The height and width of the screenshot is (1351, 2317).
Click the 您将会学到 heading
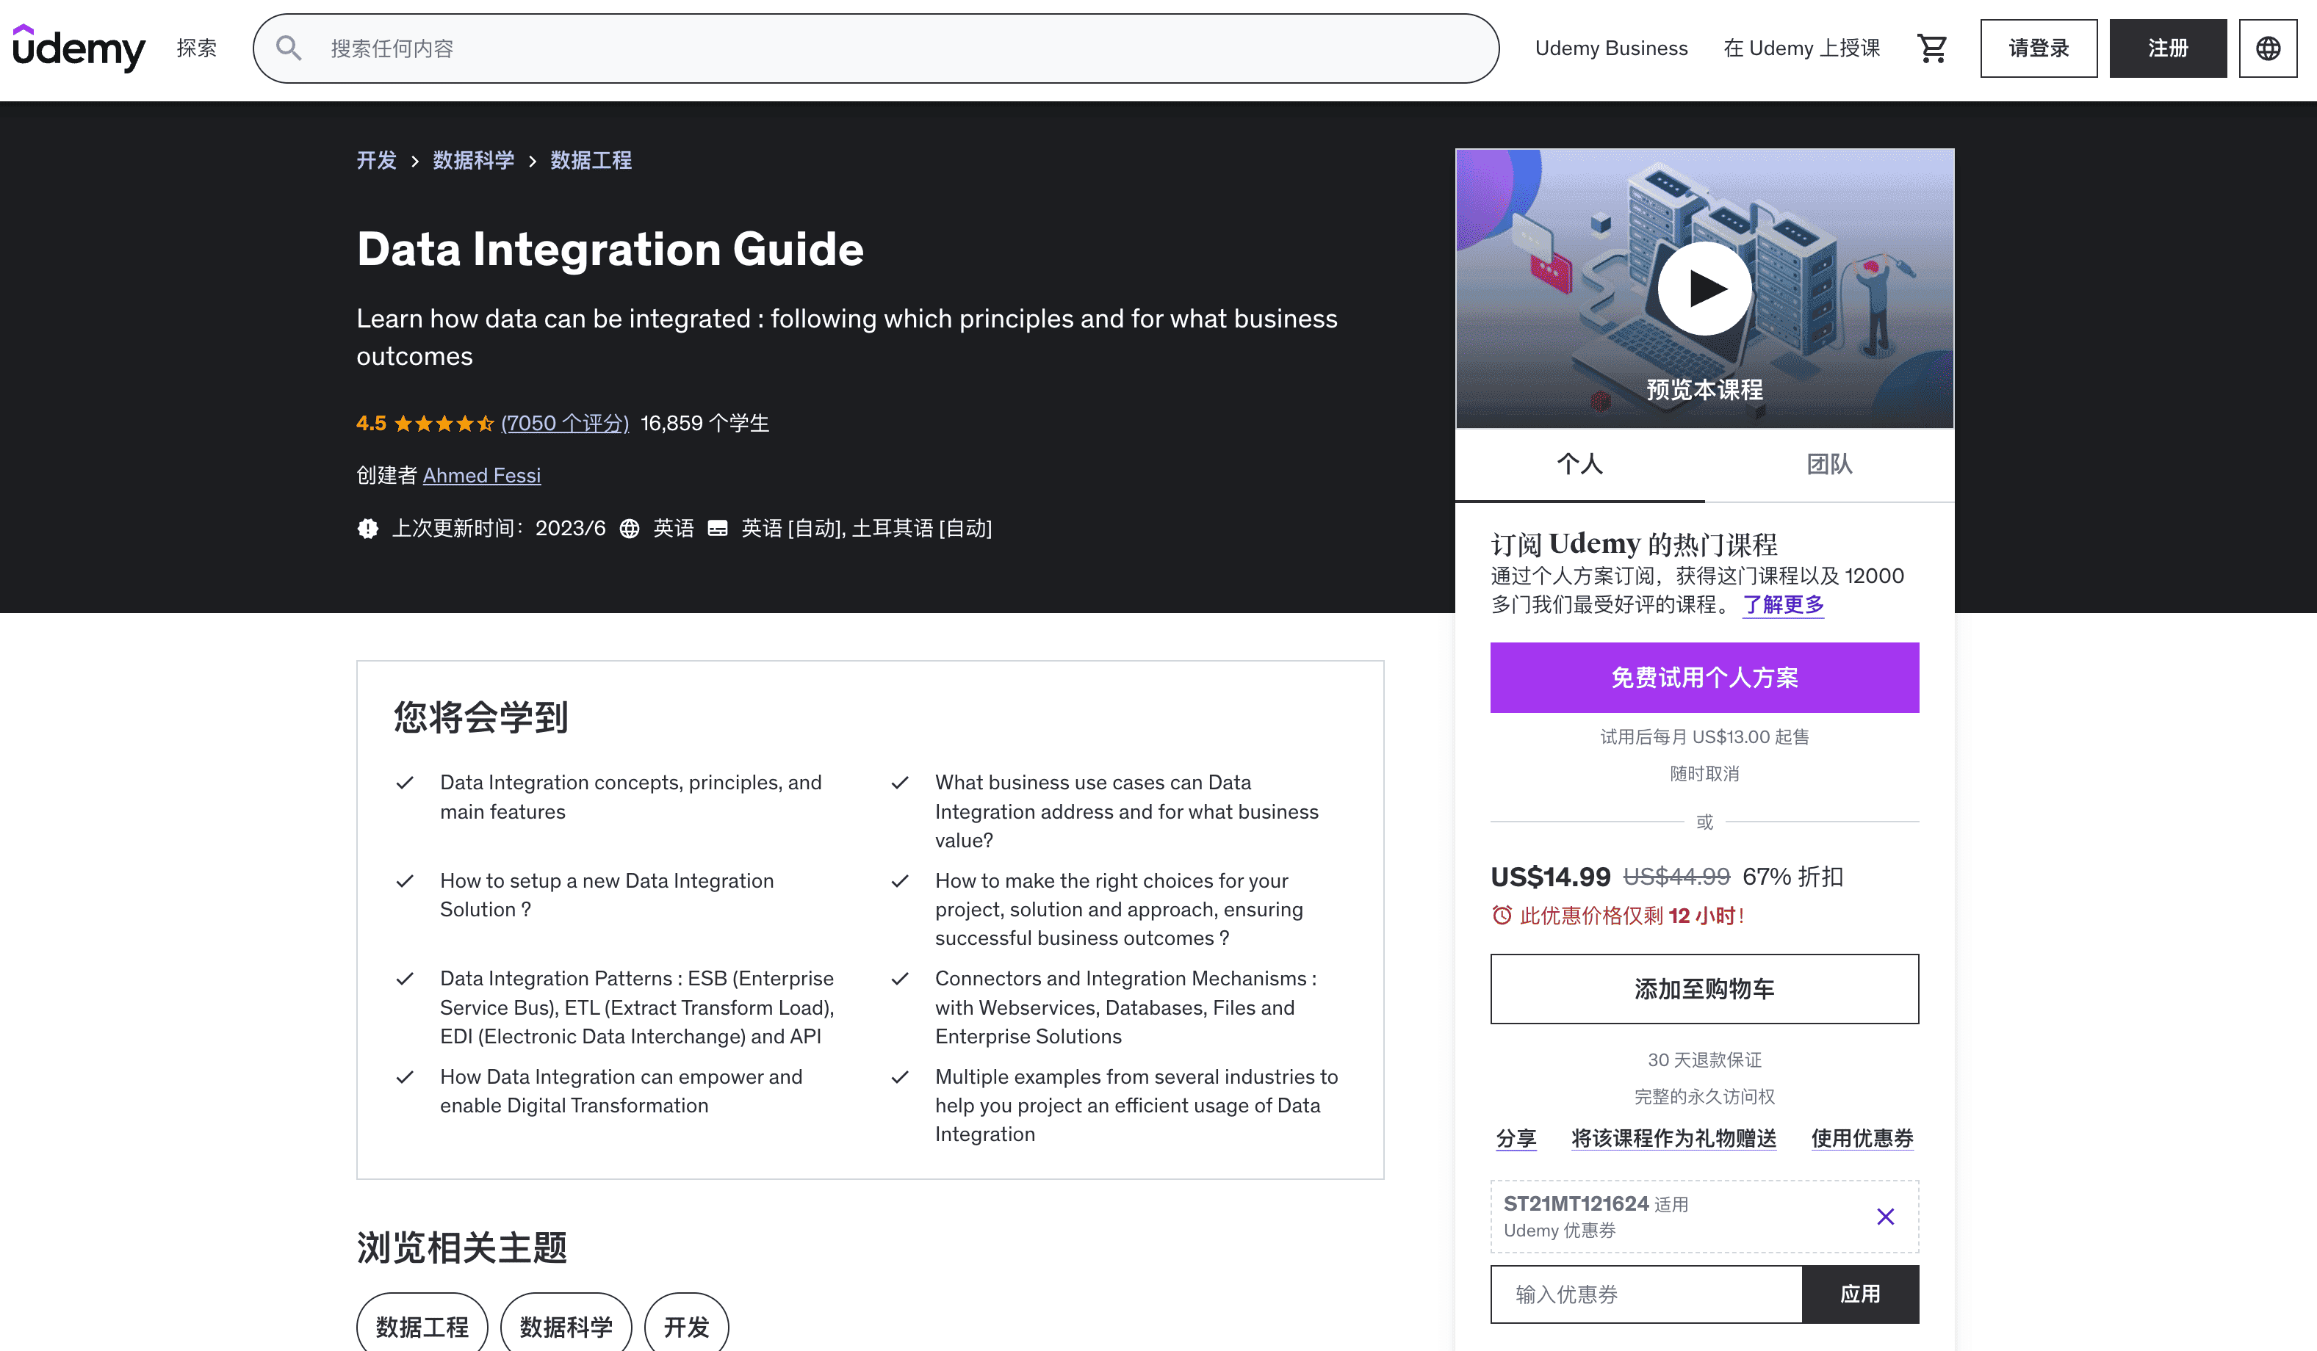[x=481, y=717]
